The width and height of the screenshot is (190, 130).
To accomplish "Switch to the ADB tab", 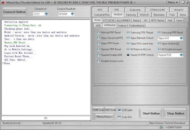I will pos(98,25).
